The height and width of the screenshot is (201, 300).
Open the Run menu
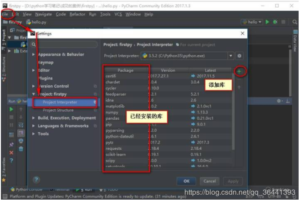pyautogui.click(x=92, y=15)
